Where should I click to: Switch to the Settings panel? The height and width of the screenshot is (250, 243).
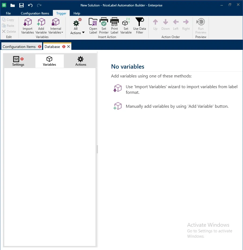pyautogui.click(x=18, y=61)
